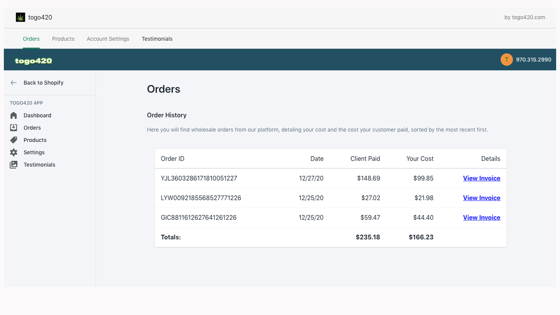Click the 970.315.2990 phone number
The image size is (560, 315).
[533, 59]
